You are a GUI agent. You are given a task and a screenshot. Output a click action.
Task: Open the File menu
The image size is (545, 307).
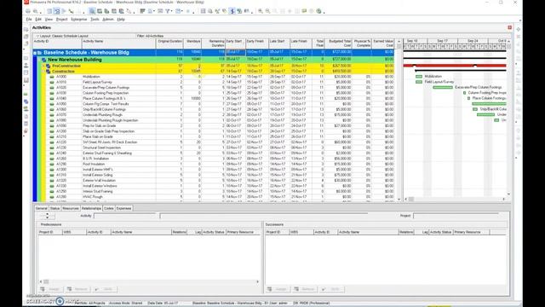click(29, 20)
